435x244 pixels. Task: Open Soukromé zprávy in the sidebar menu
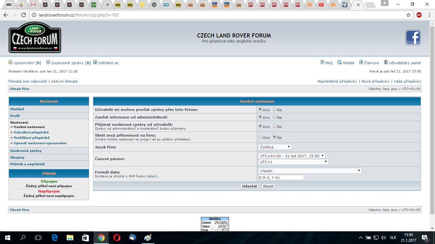tap(26, 151)
